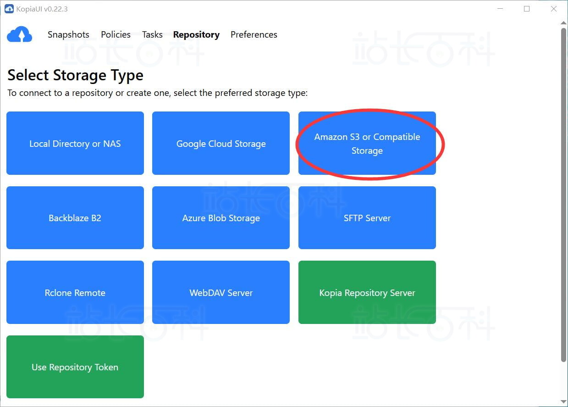
Task: Minimize the KopiaUI window
Action: tap(500, 9)
